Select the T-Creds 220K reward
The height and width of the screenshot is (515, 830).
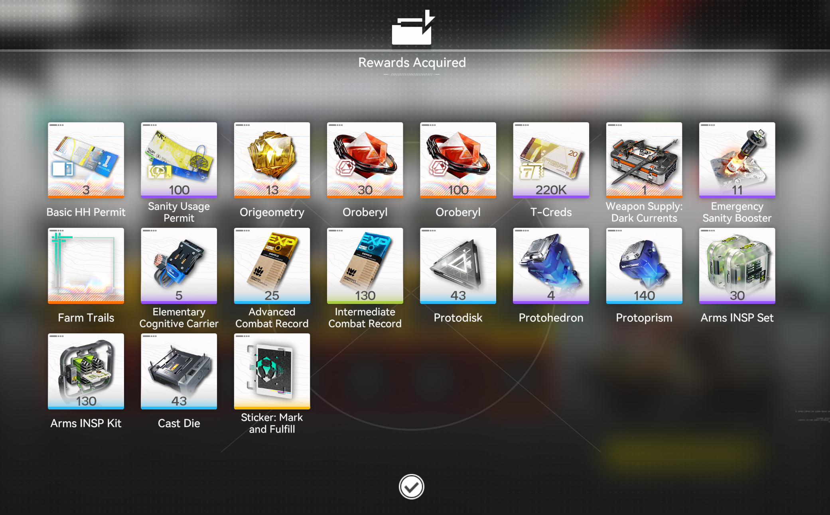(551, 160)
